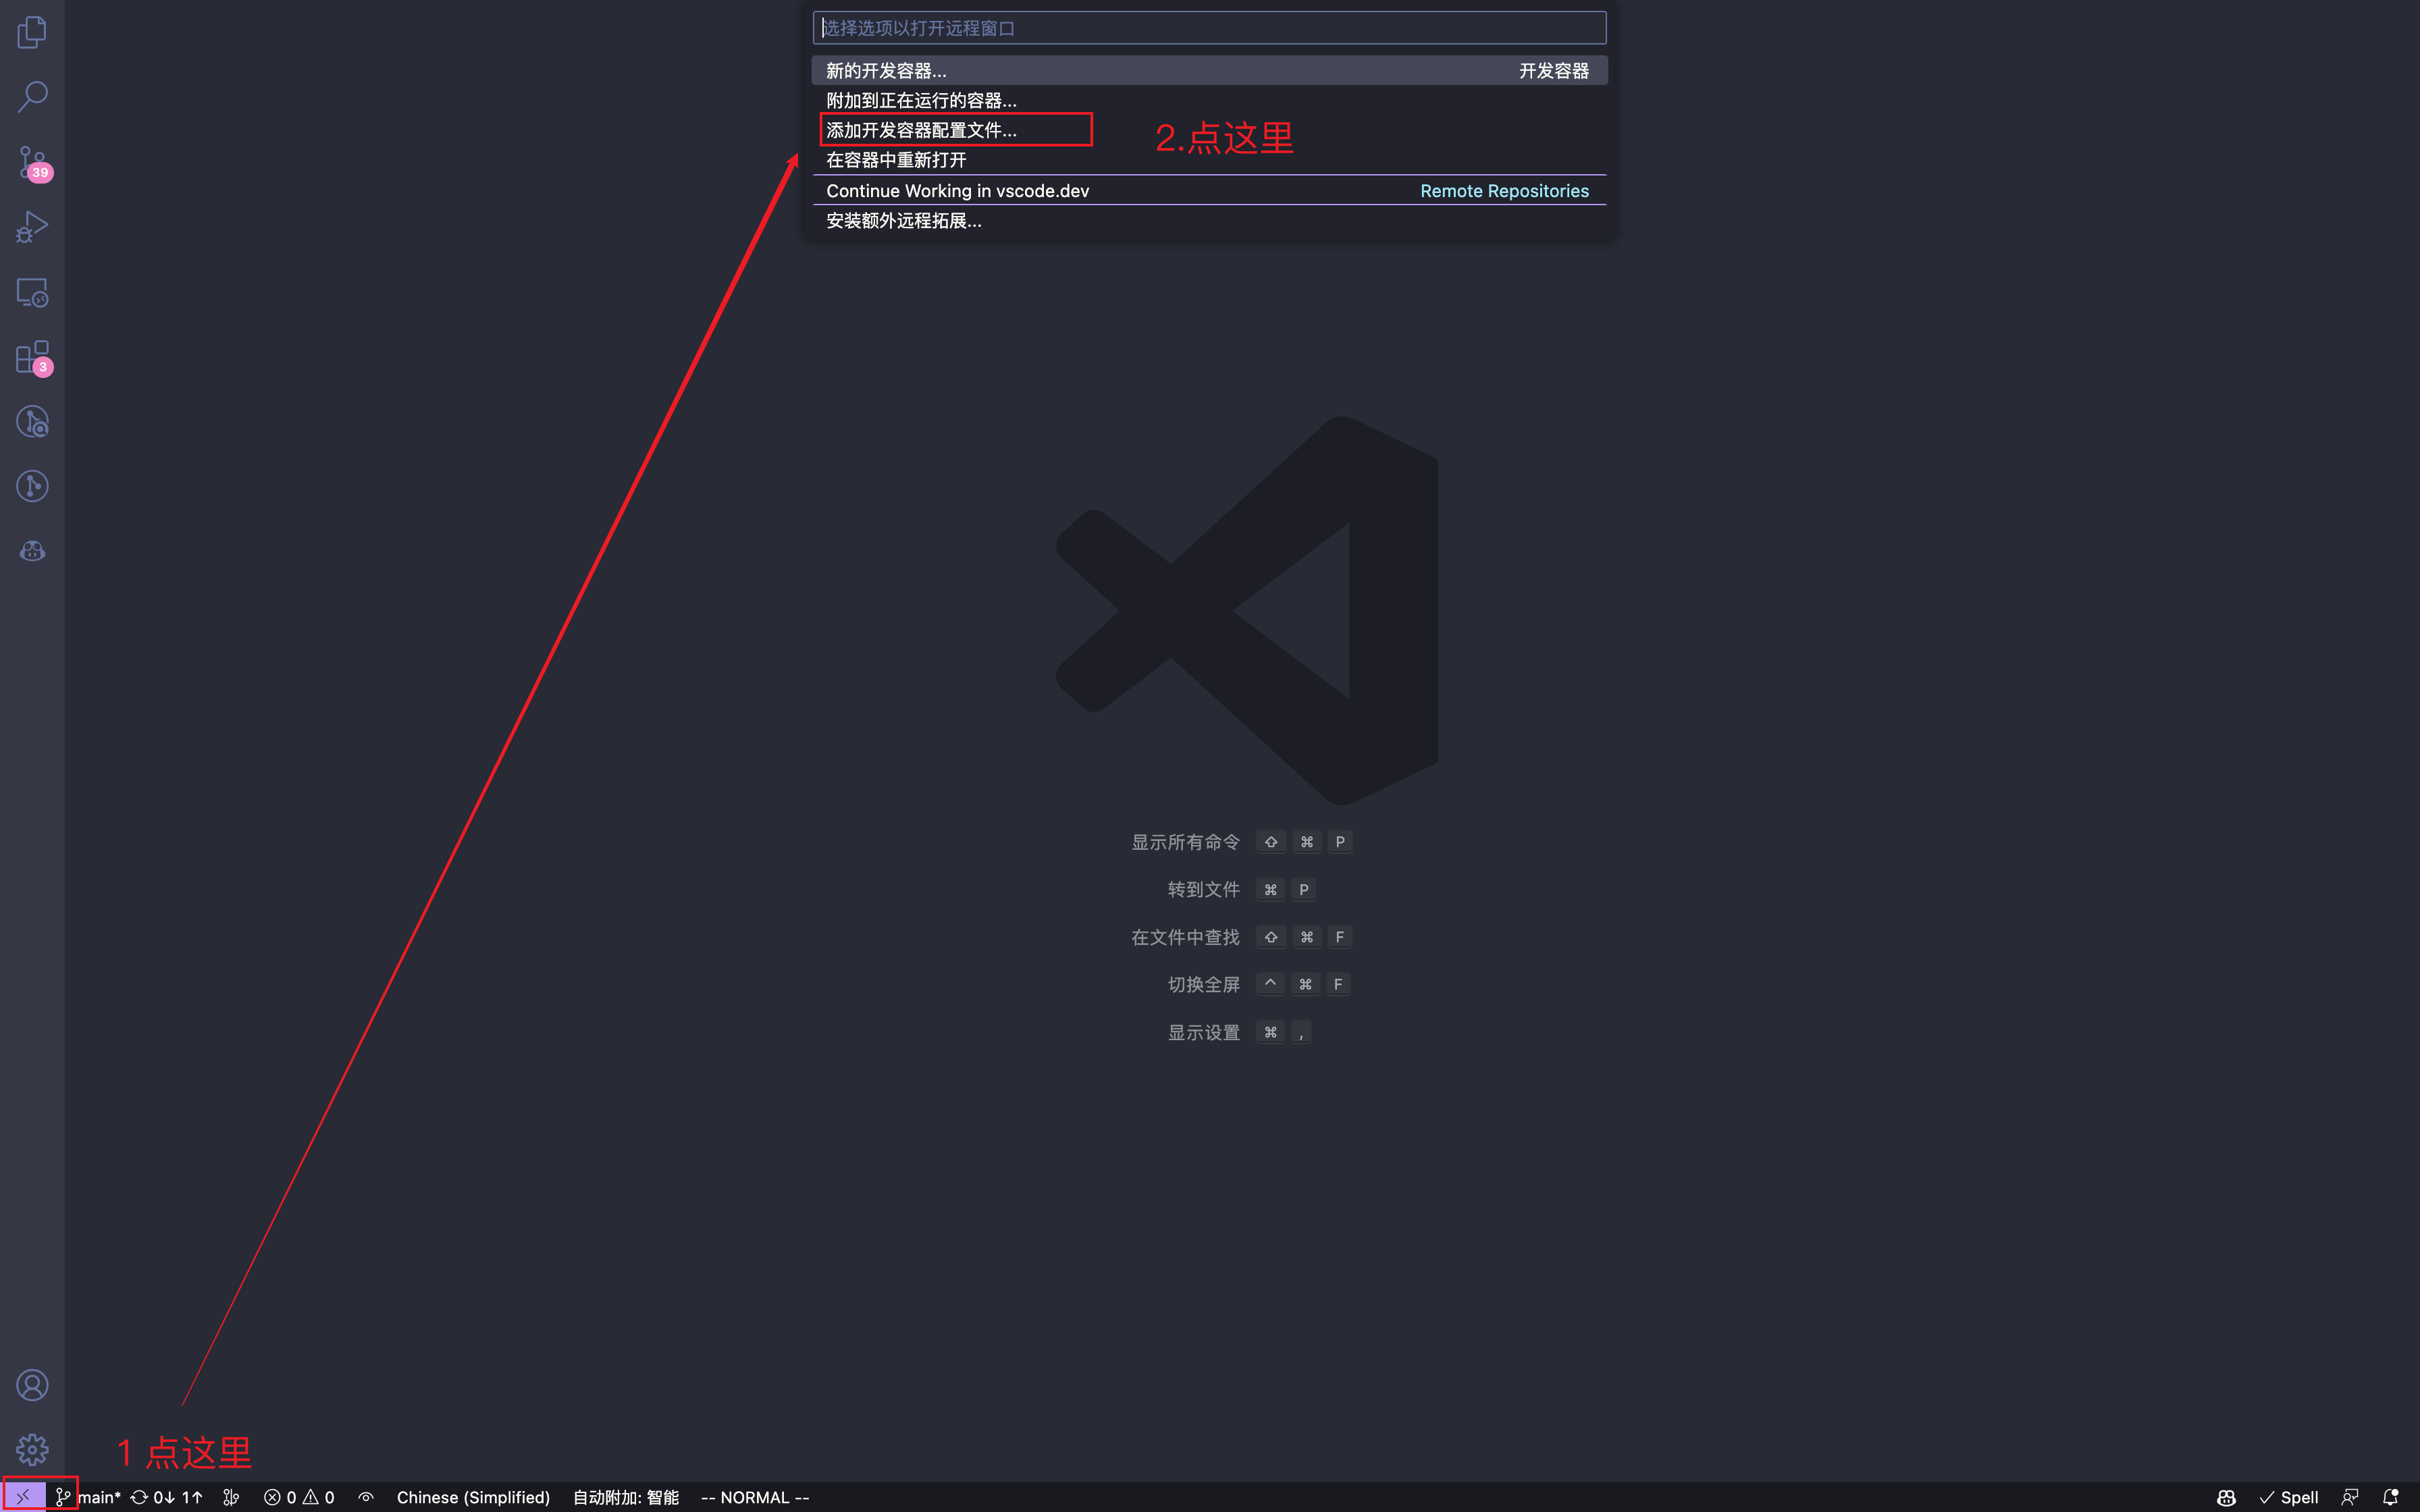Open the Run and Debug view
The image size is (2420, 1512).
pyautogui.click(x=32, y=227)
